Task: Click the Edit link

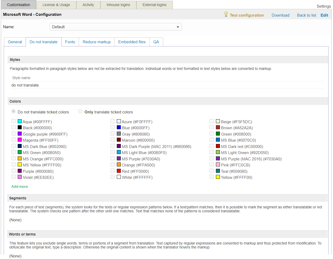Action: (324, 15)
